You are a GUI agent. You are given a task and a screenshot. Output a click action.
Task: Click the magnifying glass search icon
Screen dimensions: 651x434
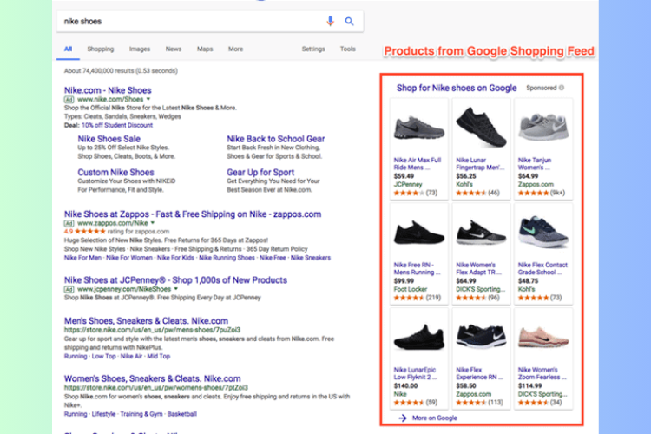[x=350, y=21]
